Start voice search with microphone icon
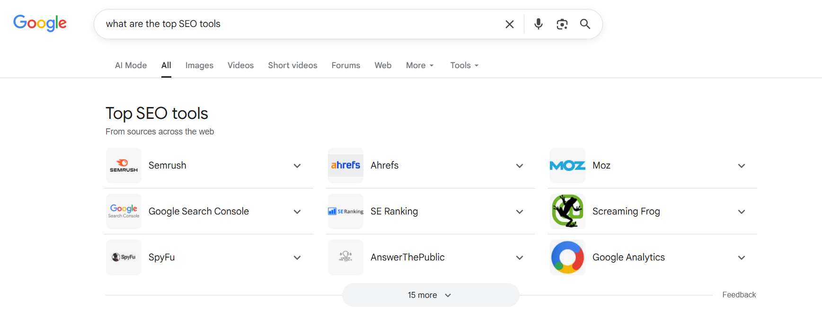 coord(538,24)
